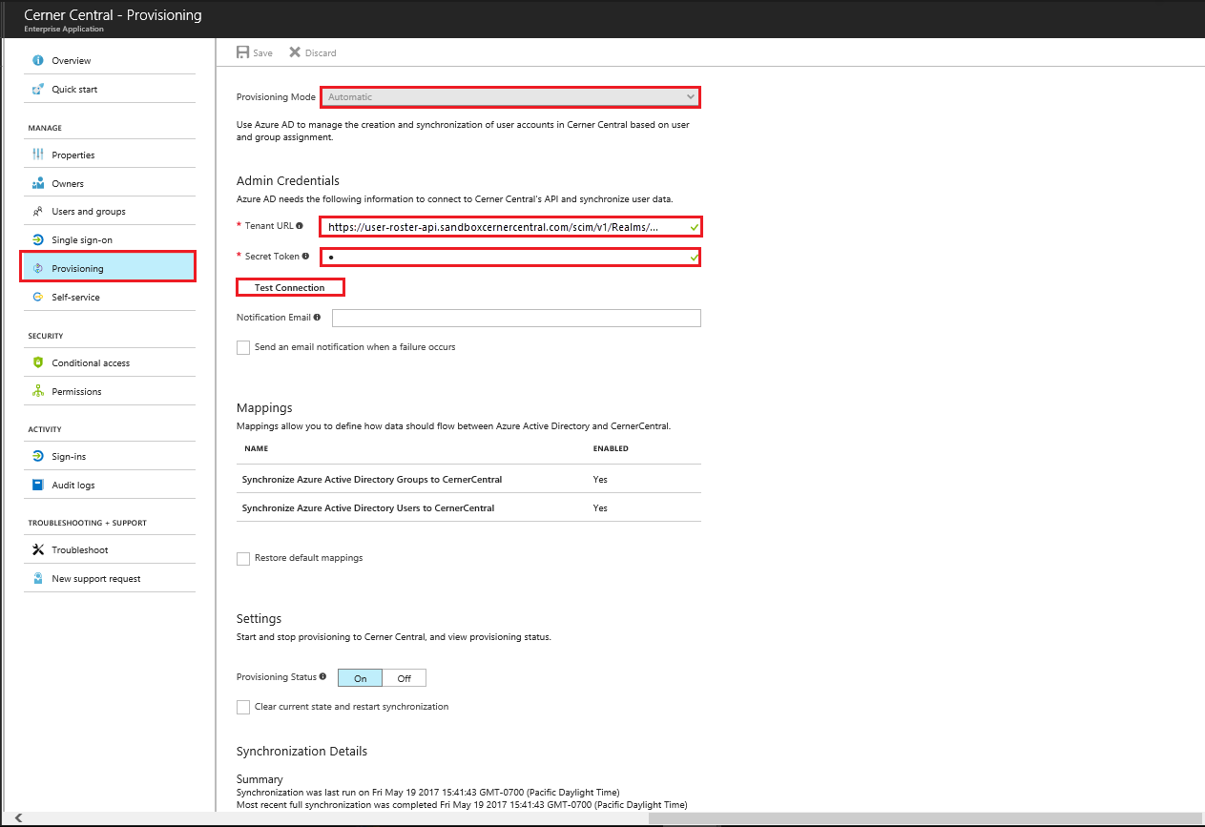View Audit logs
The height and width of the screenshot is (827, 1205).
click(x=110, y=485)
